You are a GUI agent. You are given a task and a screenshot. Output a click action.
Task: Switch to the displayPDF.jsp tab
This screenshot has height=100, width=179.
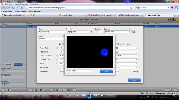101,15
